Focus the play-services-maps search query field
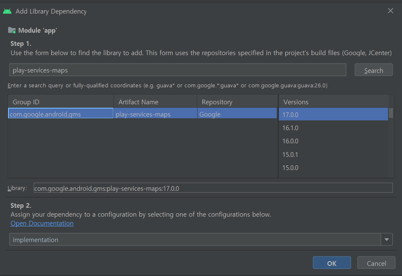This screenshot has height=276, width=402. [178, 70]
